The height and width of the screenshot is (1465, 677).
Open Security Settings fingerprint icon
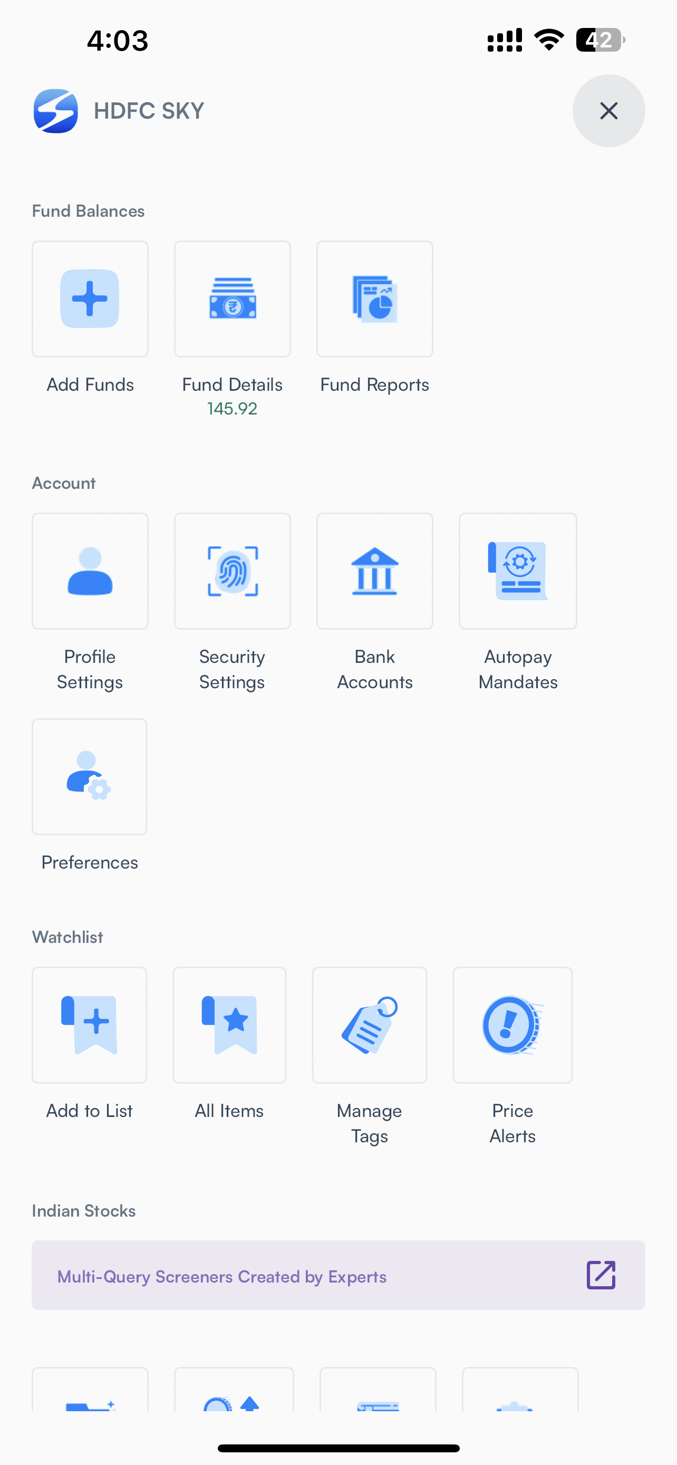pos(232,571)
